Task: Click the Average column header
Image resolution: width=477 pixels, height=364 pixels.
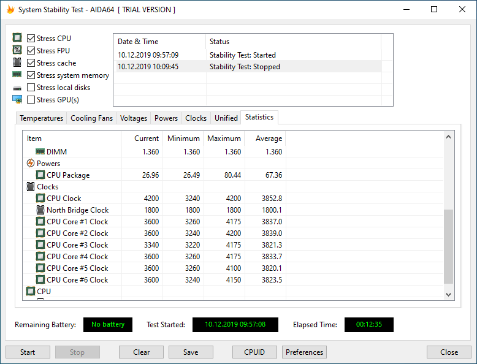Action: pyautogui.click(x=265, y=138)
